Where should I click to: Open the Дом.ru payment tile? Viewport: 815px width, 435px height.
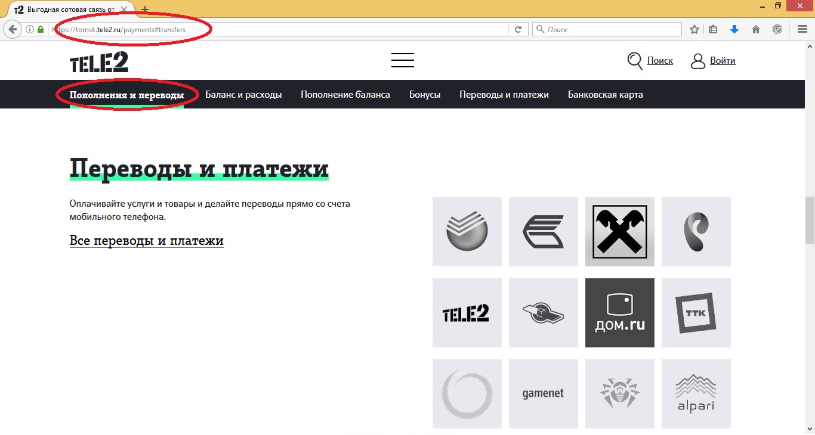pos(619,312)
